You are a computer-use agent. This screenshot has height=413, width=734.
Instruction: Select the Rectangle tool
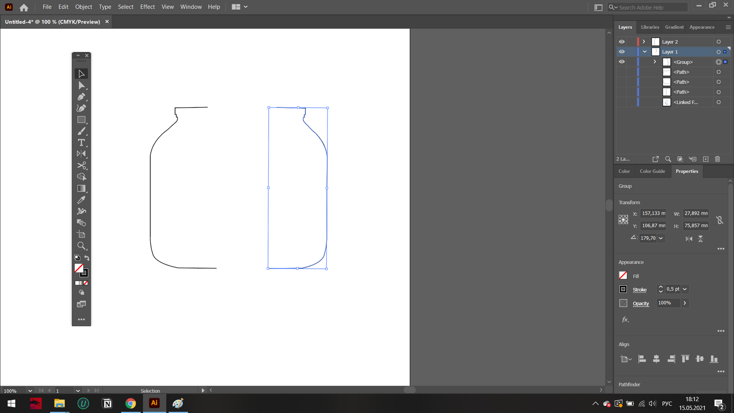coord(81,120)
